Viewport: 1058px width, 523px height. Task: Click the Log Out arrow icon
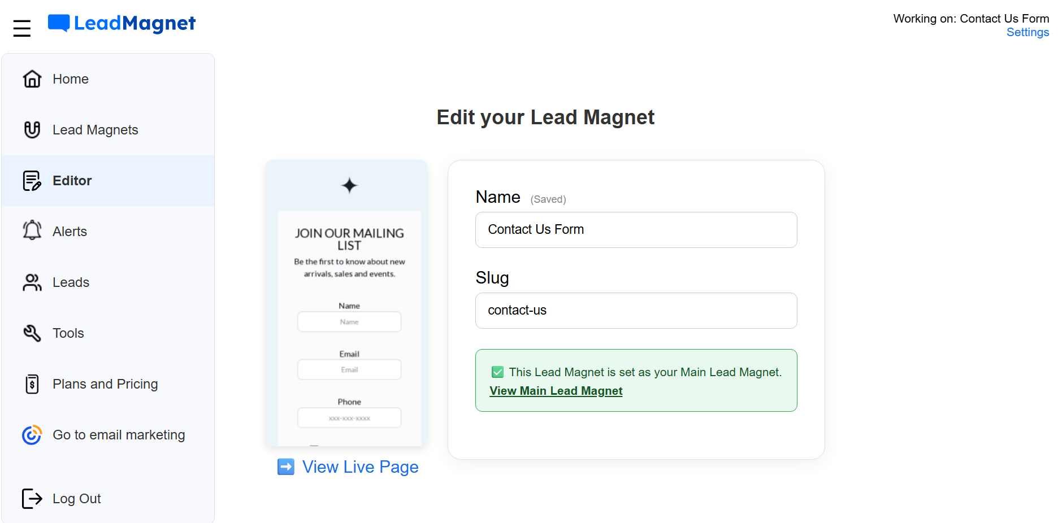tap(32, 498)
